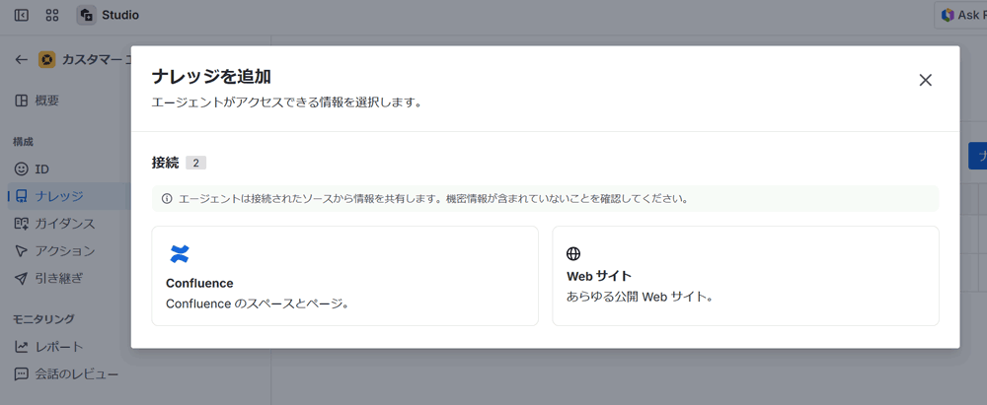Click the globe icon for Web サイト
The height and width of the screenshot is (405, 987).
click(x=572, y=254)
